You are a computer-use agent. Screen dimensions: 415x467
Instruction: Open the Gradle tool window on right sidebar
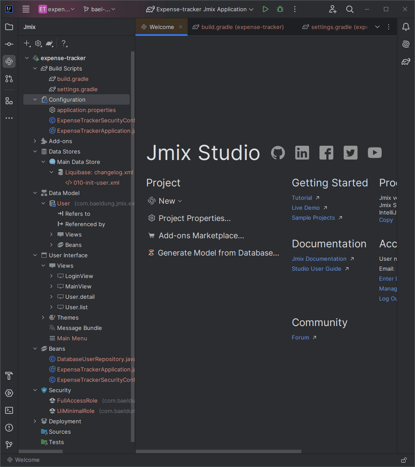406,62
